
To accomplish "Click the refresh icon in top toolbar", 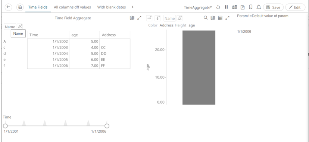I will pyautogui.click(x=218, y=7).
